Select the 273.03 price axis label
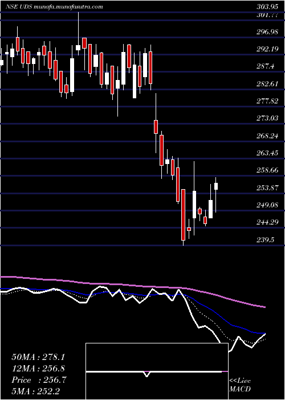Image resolution: width=285 pixels, height=400 pixels. 268,118
